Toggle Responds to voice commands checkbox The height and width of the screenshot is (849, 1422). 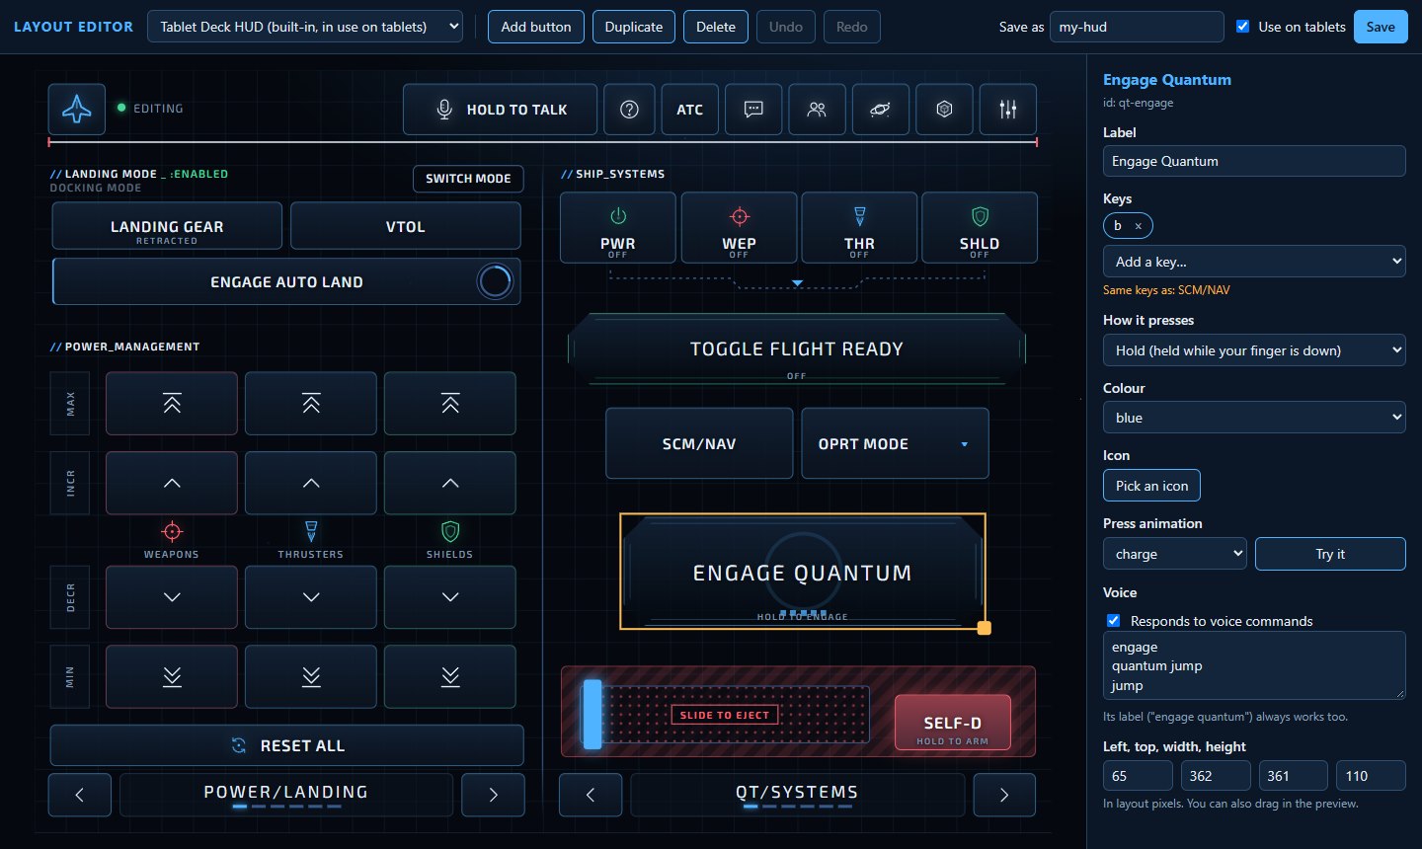pyautogui.click(x=1114, y=621)
